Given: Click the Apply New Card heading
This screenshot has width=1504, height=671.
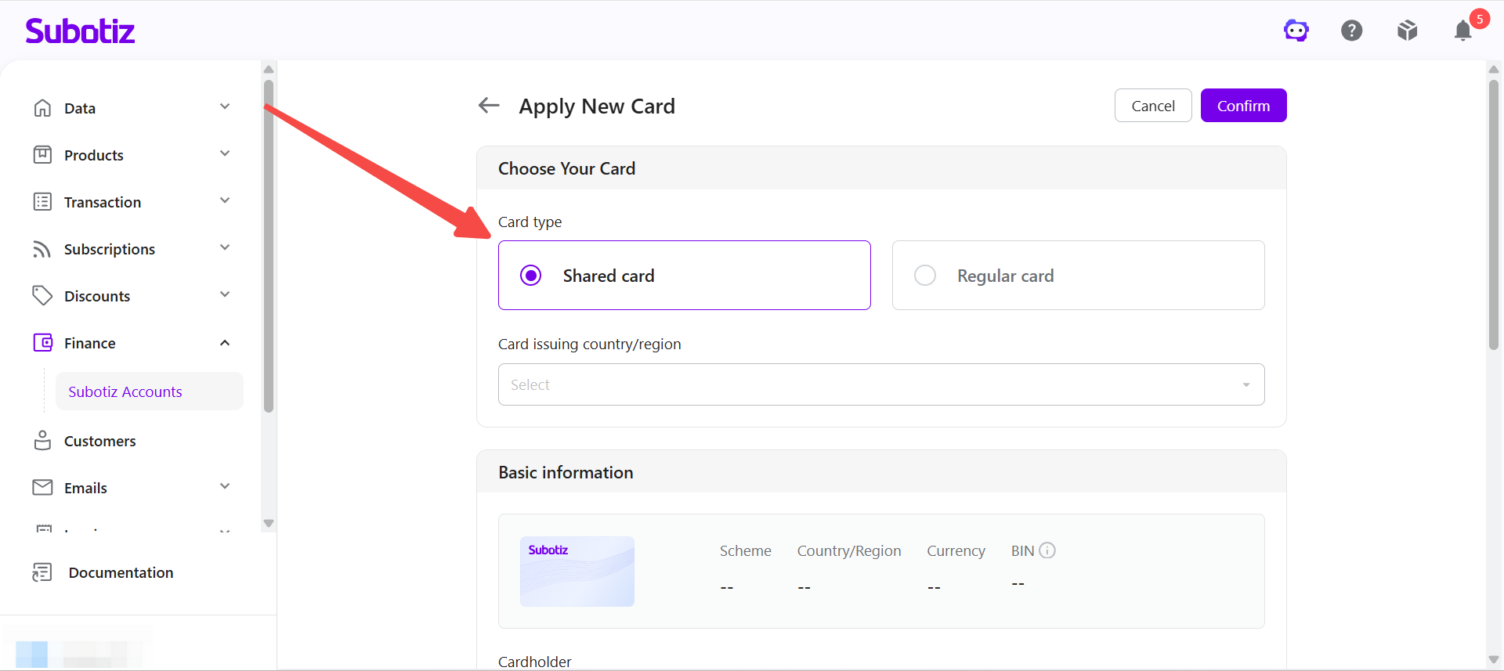Looking at the screenshot, I should pyautogui.click(x=597, y=106).
